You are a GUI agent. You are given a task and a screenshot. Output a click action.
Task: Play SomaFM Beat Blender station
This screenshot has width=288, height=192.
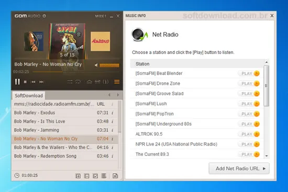click(249, 73)
